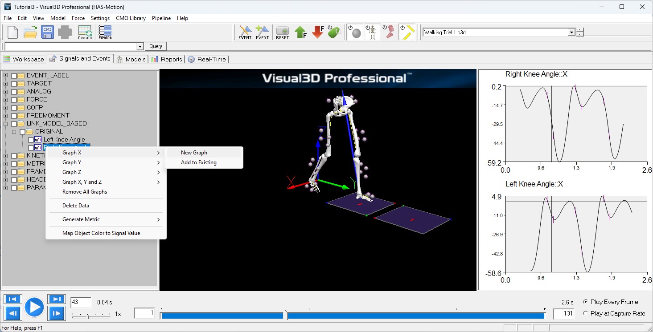The image size is (653, 332).
Task: Open a file with the folder icon
Action: 30,32
